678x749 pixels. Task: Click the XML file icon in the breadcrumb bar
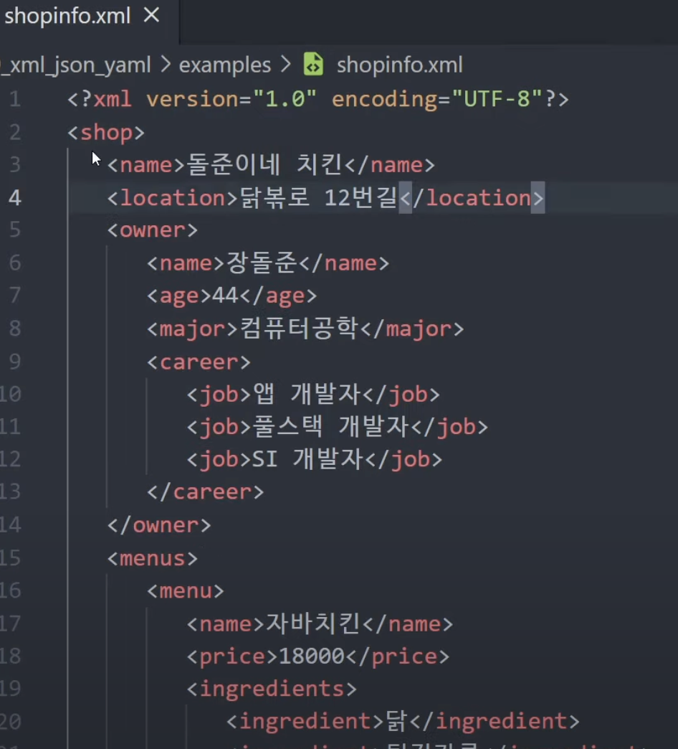[x=313, y=65]
